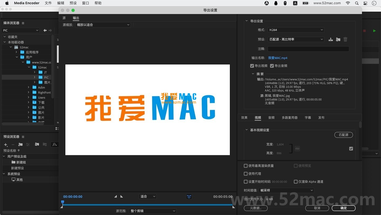Open the 格式 H.264 dropdown
381x215 pixels.
click(296, 30)
